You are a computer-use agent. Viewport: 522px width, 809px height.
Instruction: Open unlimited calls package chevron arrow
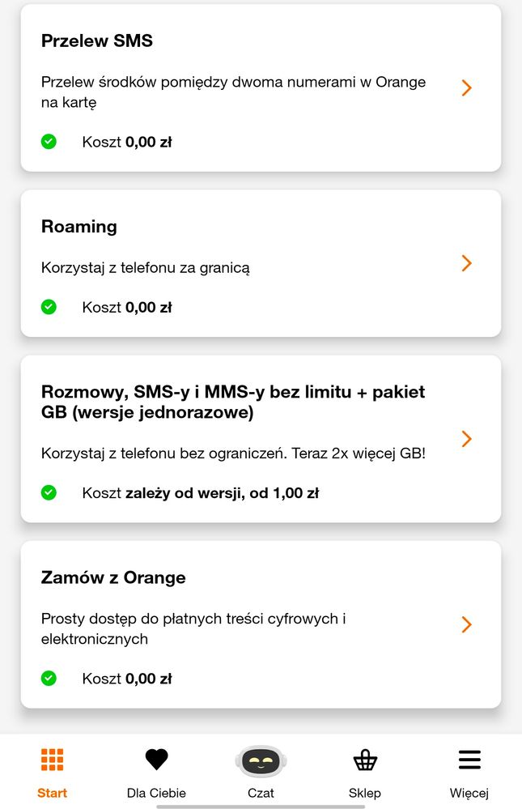[x=466, y=438]
